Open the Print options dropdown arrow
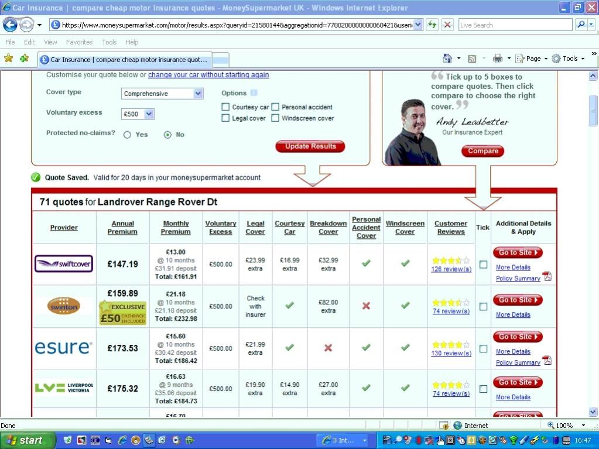The height and width of the screenshot is (449, 599). pyautogui.click(x=509, y=59)
